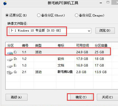Click 活动 type in the G: row
This screenshot has width=118, height=106.
(x=38, y=72)
